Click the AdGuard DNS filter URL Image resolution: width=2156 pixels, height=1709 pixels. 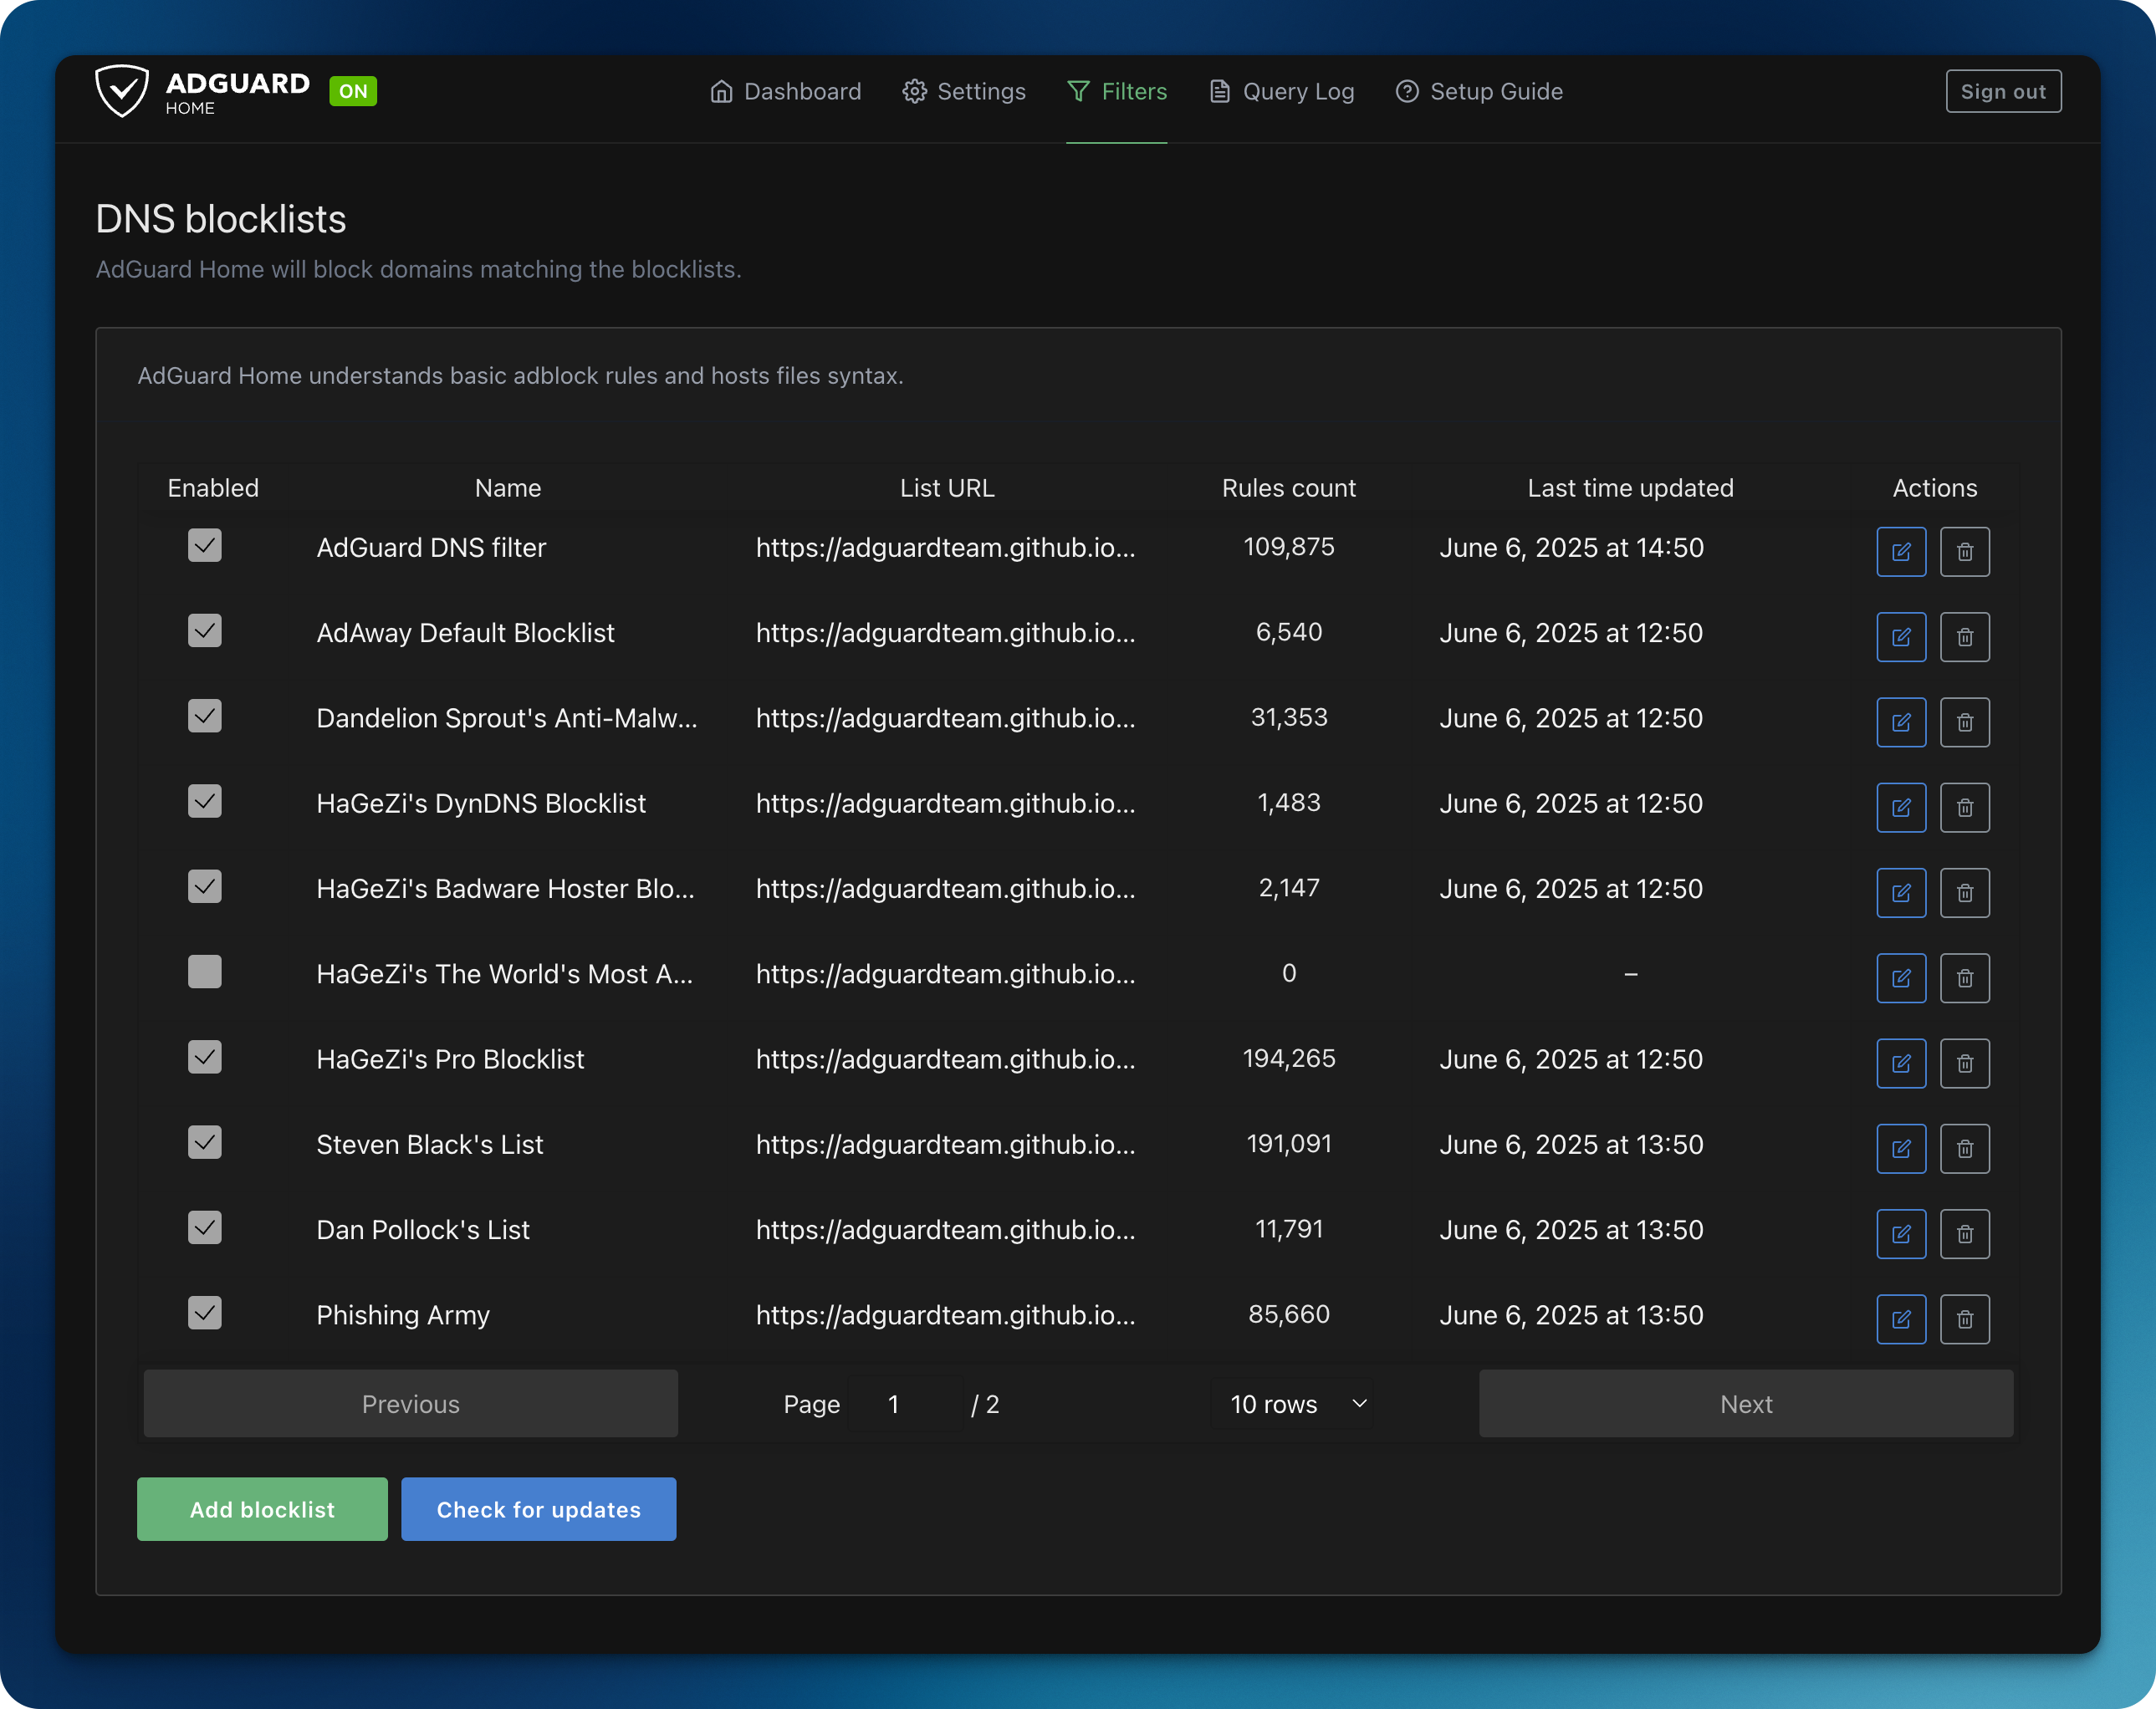click(946, 547)
